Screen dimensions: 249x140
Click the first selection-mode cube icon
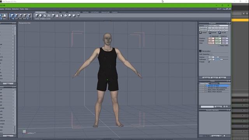pos(12,16)
